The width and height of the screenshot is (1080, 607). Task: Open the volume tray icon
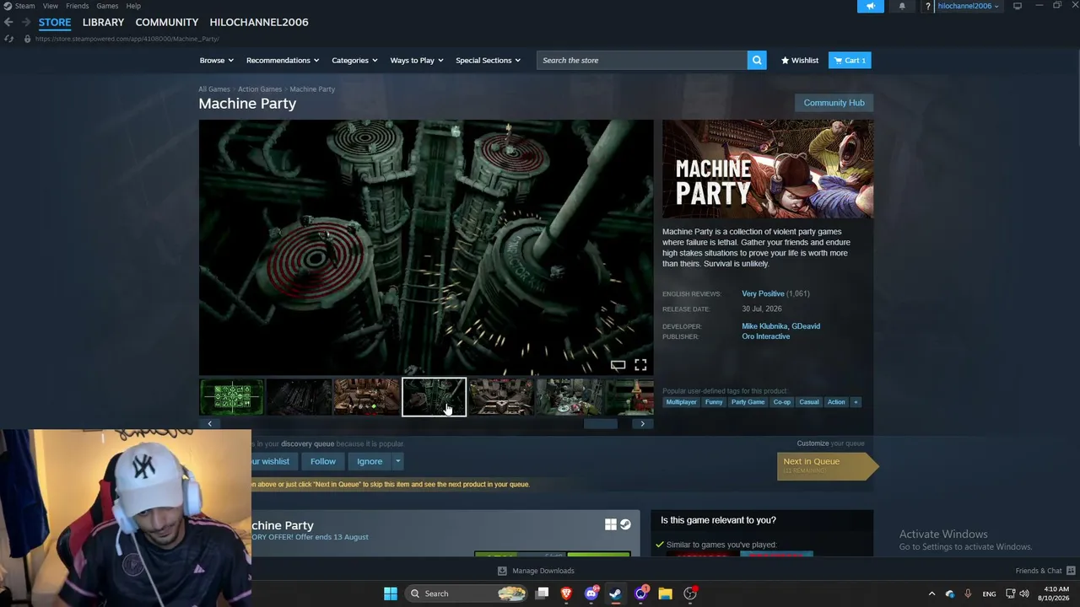pos(1024,594)
